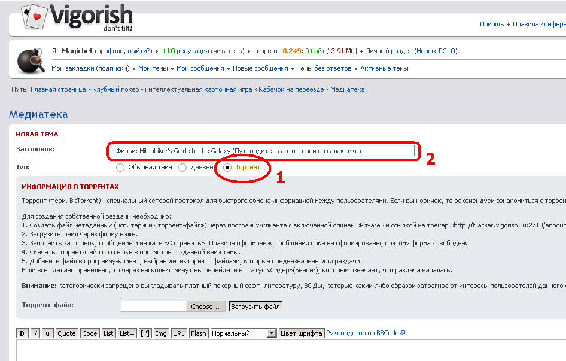Click the 3.91 Мб download amount

(343, 51)
